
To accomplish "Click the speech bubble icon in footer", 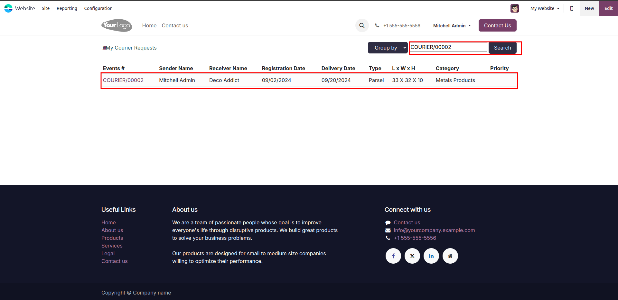I will click(x=388, y=223).
